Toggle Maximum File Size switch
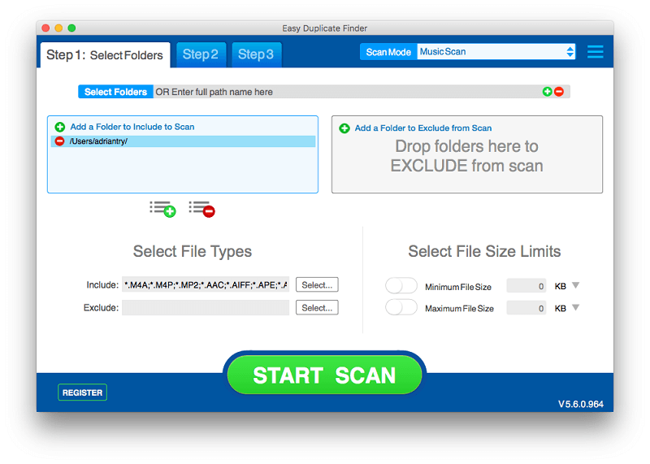Viewport: 650px width, 464px height. (x=401, y=308)
